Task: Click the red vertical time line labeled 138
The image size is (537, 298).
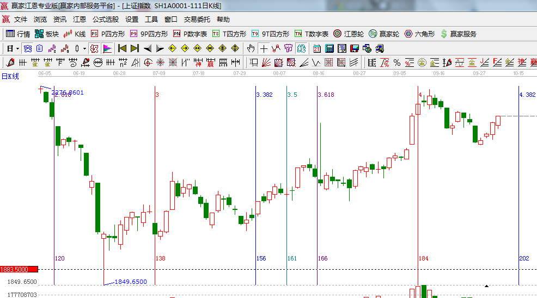Action: (x=155, y=179)
